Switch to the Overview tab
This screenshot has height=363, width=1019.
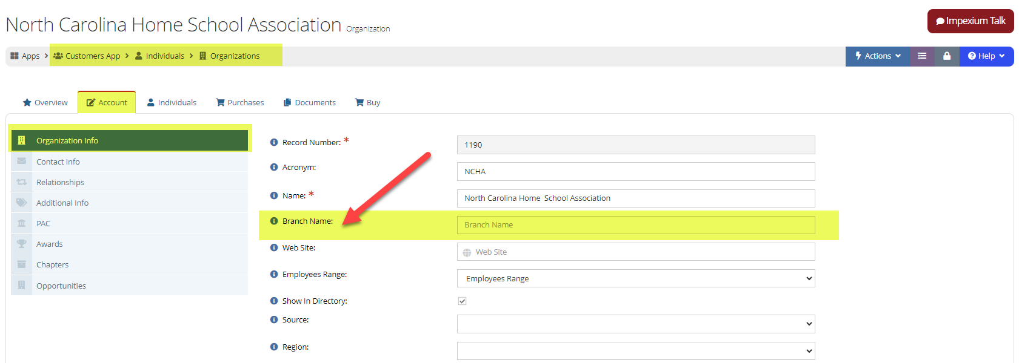[45, 102]
